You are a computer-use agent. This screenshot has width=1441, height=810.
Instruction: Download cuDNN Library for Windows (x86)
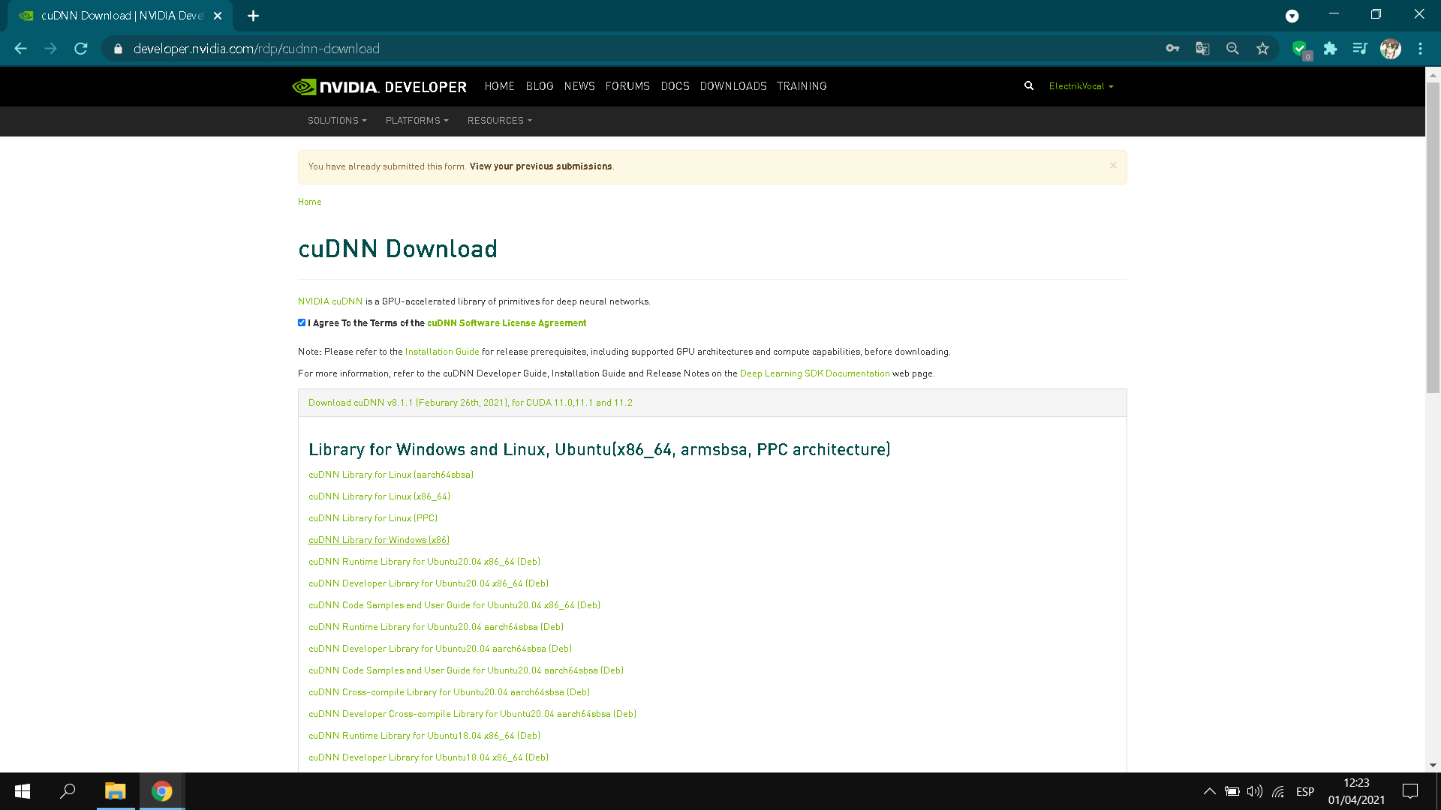(x=378, y=540)
